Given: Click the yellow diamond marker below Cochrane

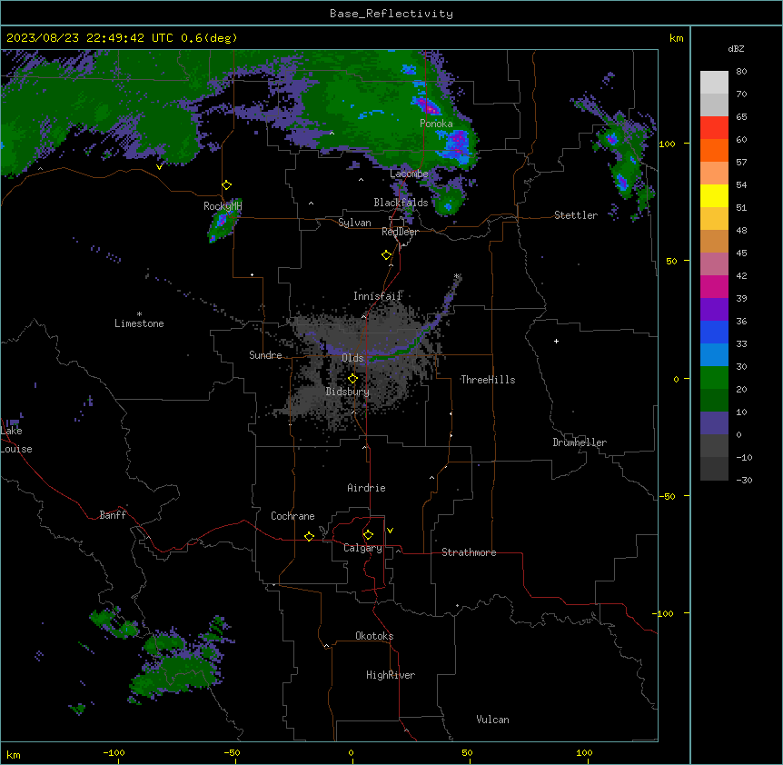Looking at the screenshot, I should (309, 536).
